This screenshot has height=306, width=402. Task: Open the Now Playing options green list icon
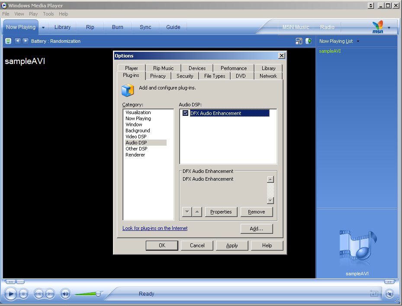8,41
